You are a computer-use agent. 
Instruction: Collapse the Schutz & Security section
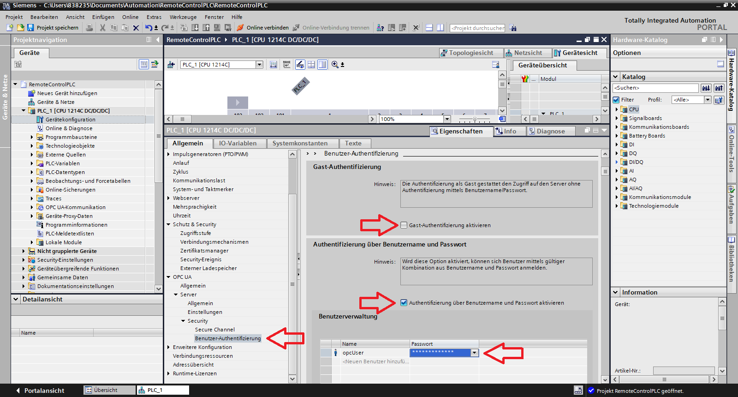click(x=168, y=224)
